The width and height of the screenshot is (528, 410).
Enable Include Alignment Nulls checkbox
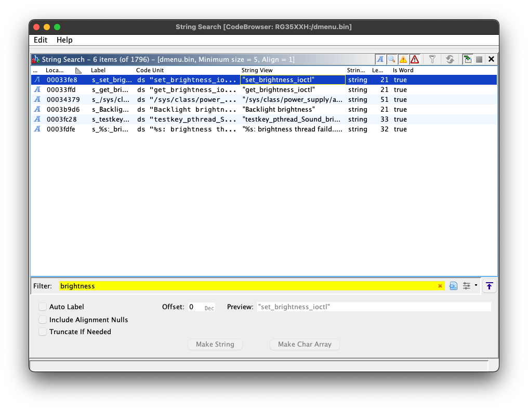[43, 320]
